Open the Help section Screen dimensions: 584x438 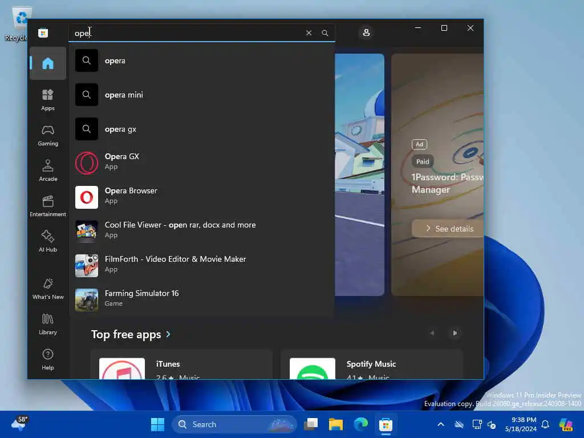tap(48, 359)
